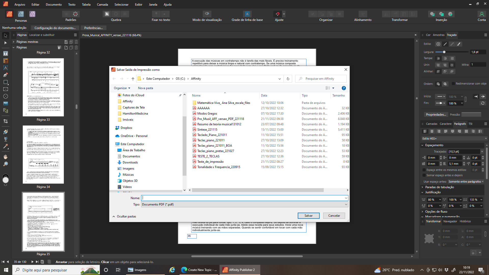Click the Snapping magnet icon
This screenshot has height=275, width=489.
tap(278, 14)
